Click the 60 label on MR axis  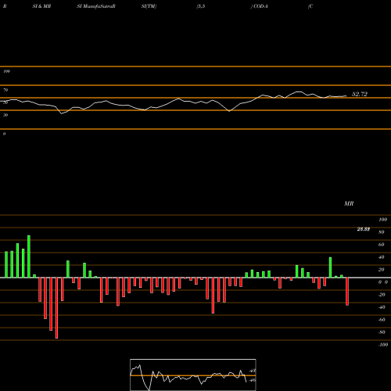[382, 245]
